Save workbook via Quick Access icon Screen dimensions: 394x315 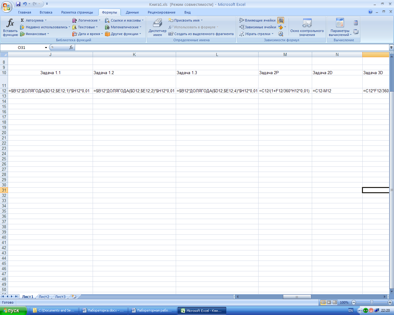click(18, 4)
